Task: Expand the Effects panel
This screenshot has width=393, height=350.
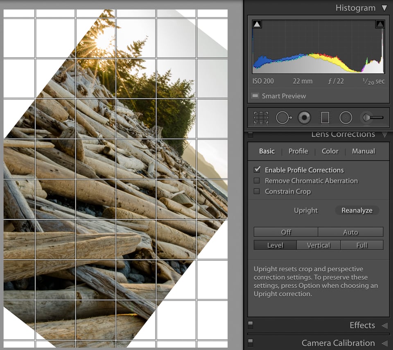Action: (x=385, y=326)
